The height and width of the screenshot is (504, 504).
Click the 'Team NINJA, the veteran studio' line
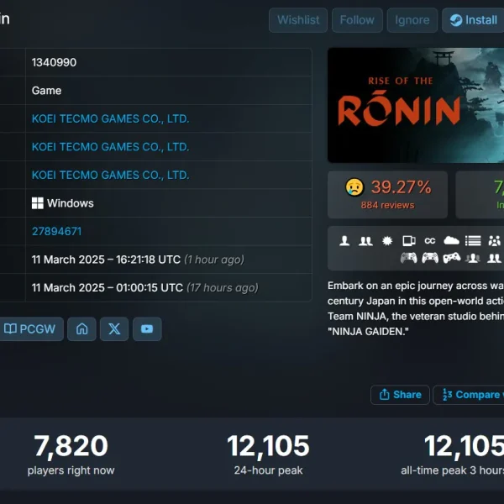416,317
